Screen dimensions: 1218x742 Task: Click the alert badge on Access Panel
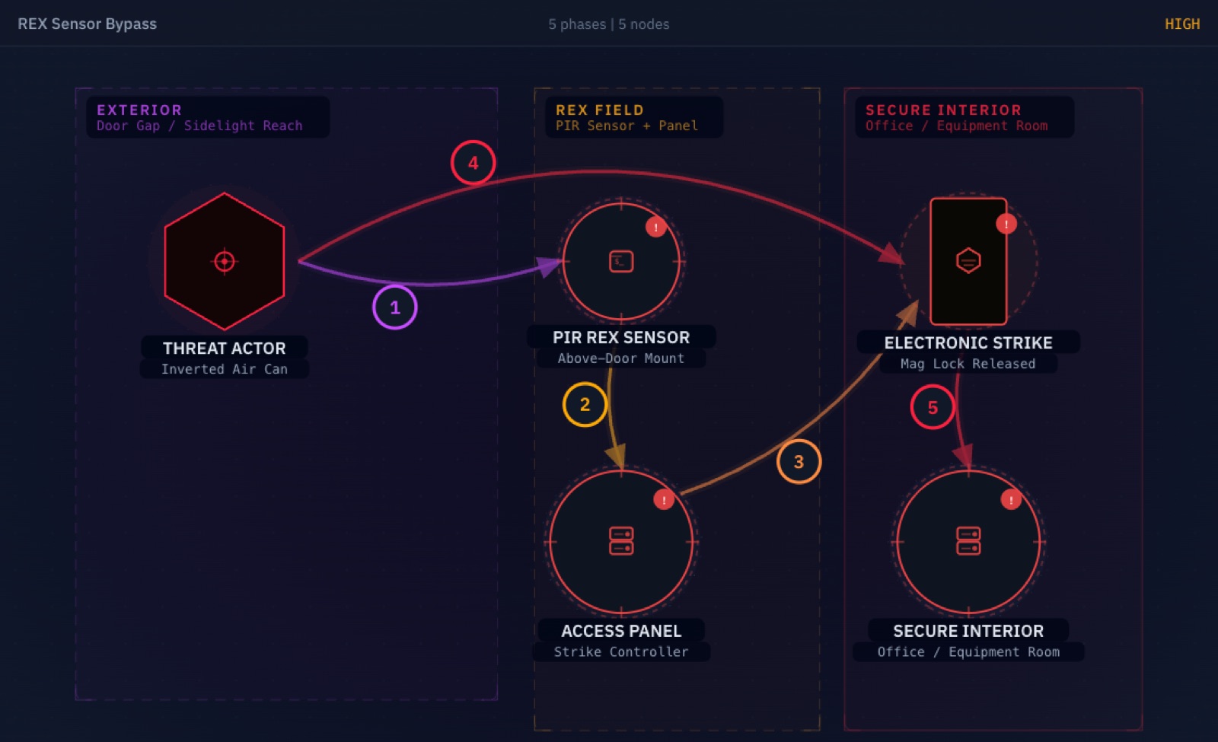662,500
